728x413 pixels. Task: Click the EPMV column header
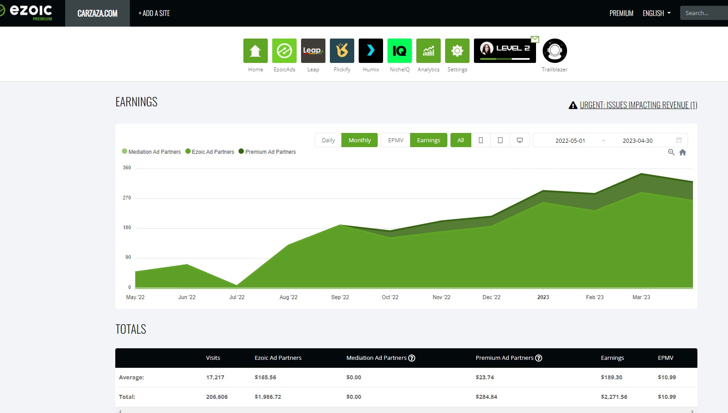[x=665, y=358]
